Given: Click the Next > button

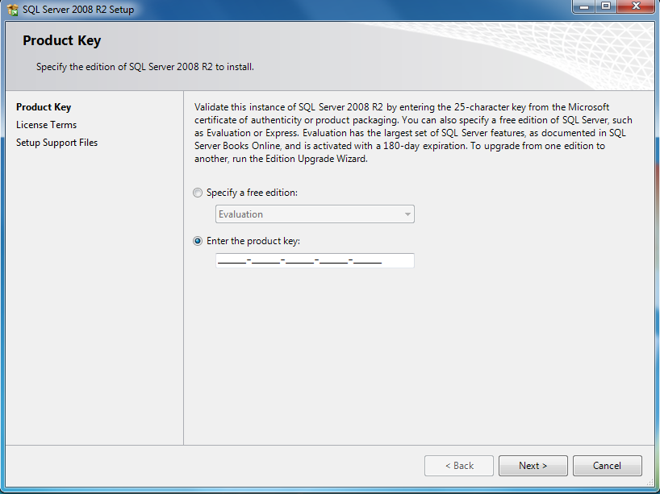Looking at the screenshot, I should [x=533, y=466].
